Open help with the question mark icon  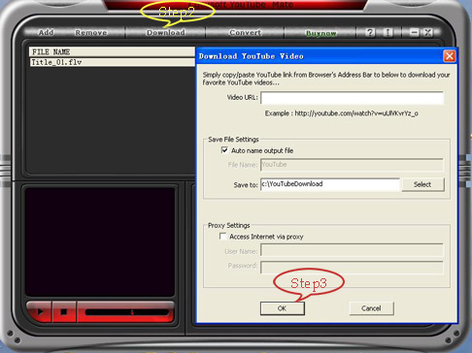click(x=370, y=32)
